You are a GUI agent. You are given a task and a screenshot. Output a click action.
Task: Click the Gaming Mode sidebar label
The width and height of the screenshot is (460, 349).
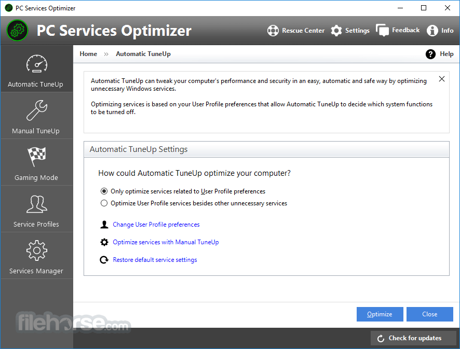36,177
